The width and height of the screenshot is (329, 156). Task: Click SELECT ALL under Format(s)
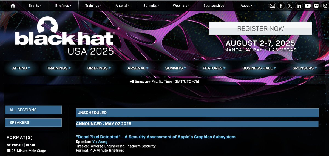[15, 145]
